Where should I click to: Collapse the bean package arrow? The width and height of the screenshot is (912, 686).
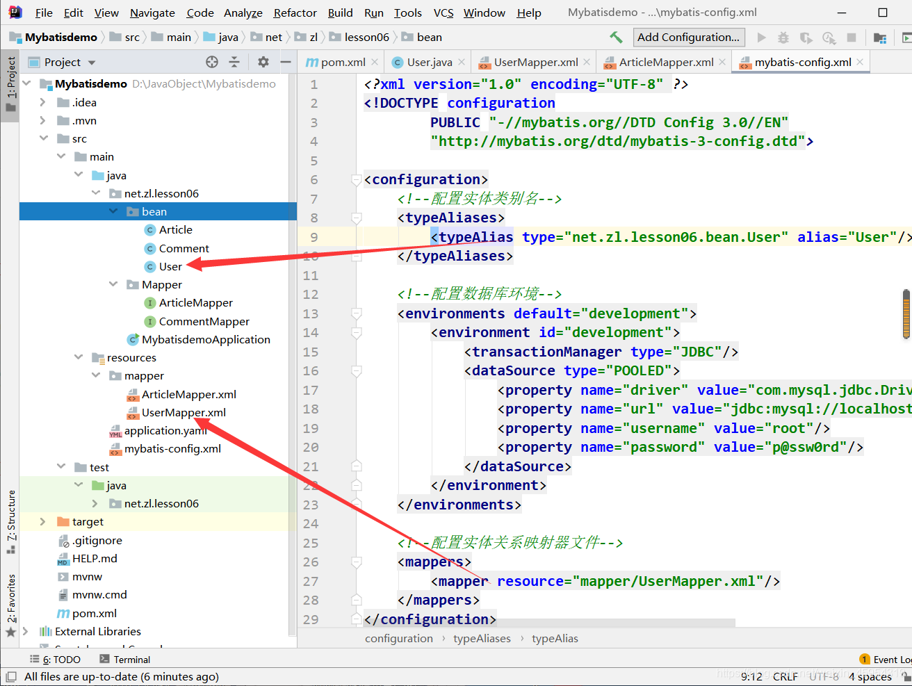(x=113, y=211)
